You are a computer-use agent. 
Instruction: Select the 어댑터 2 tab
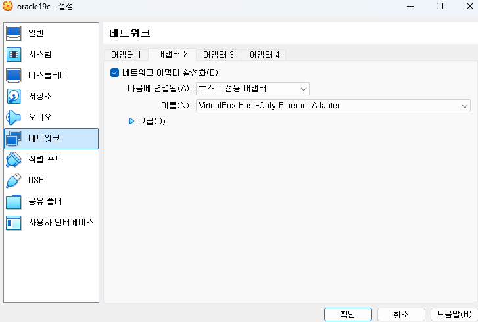coord(172,55)
